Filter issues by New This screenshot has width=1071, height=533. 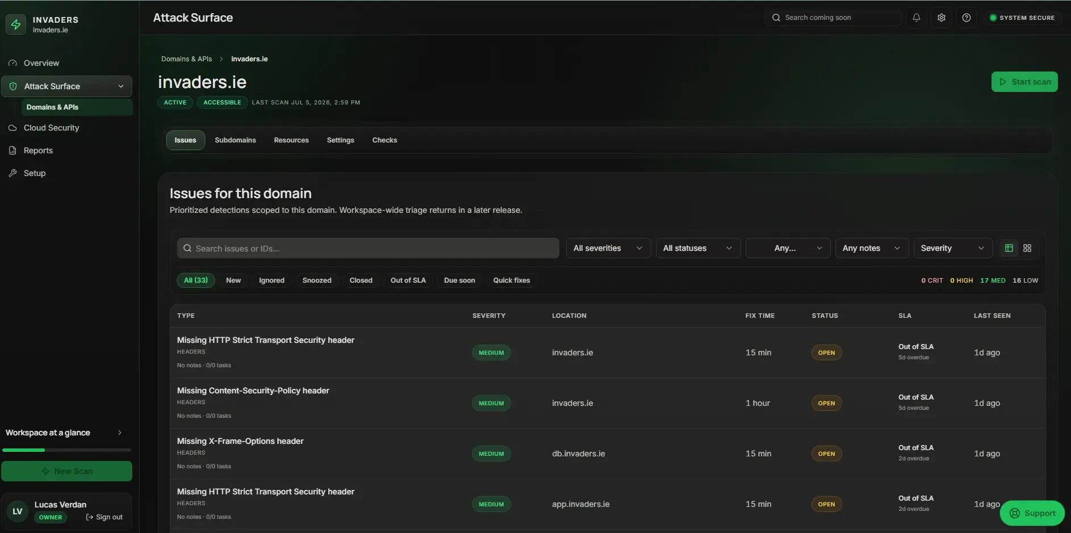pyautogui.click(x=233, y=280)
